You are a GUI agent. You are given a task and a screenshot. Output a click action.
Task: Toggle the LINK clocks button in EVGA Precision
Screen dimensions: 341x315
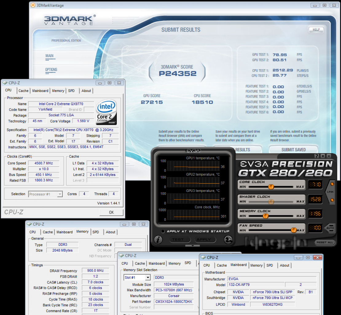point(331,192)
